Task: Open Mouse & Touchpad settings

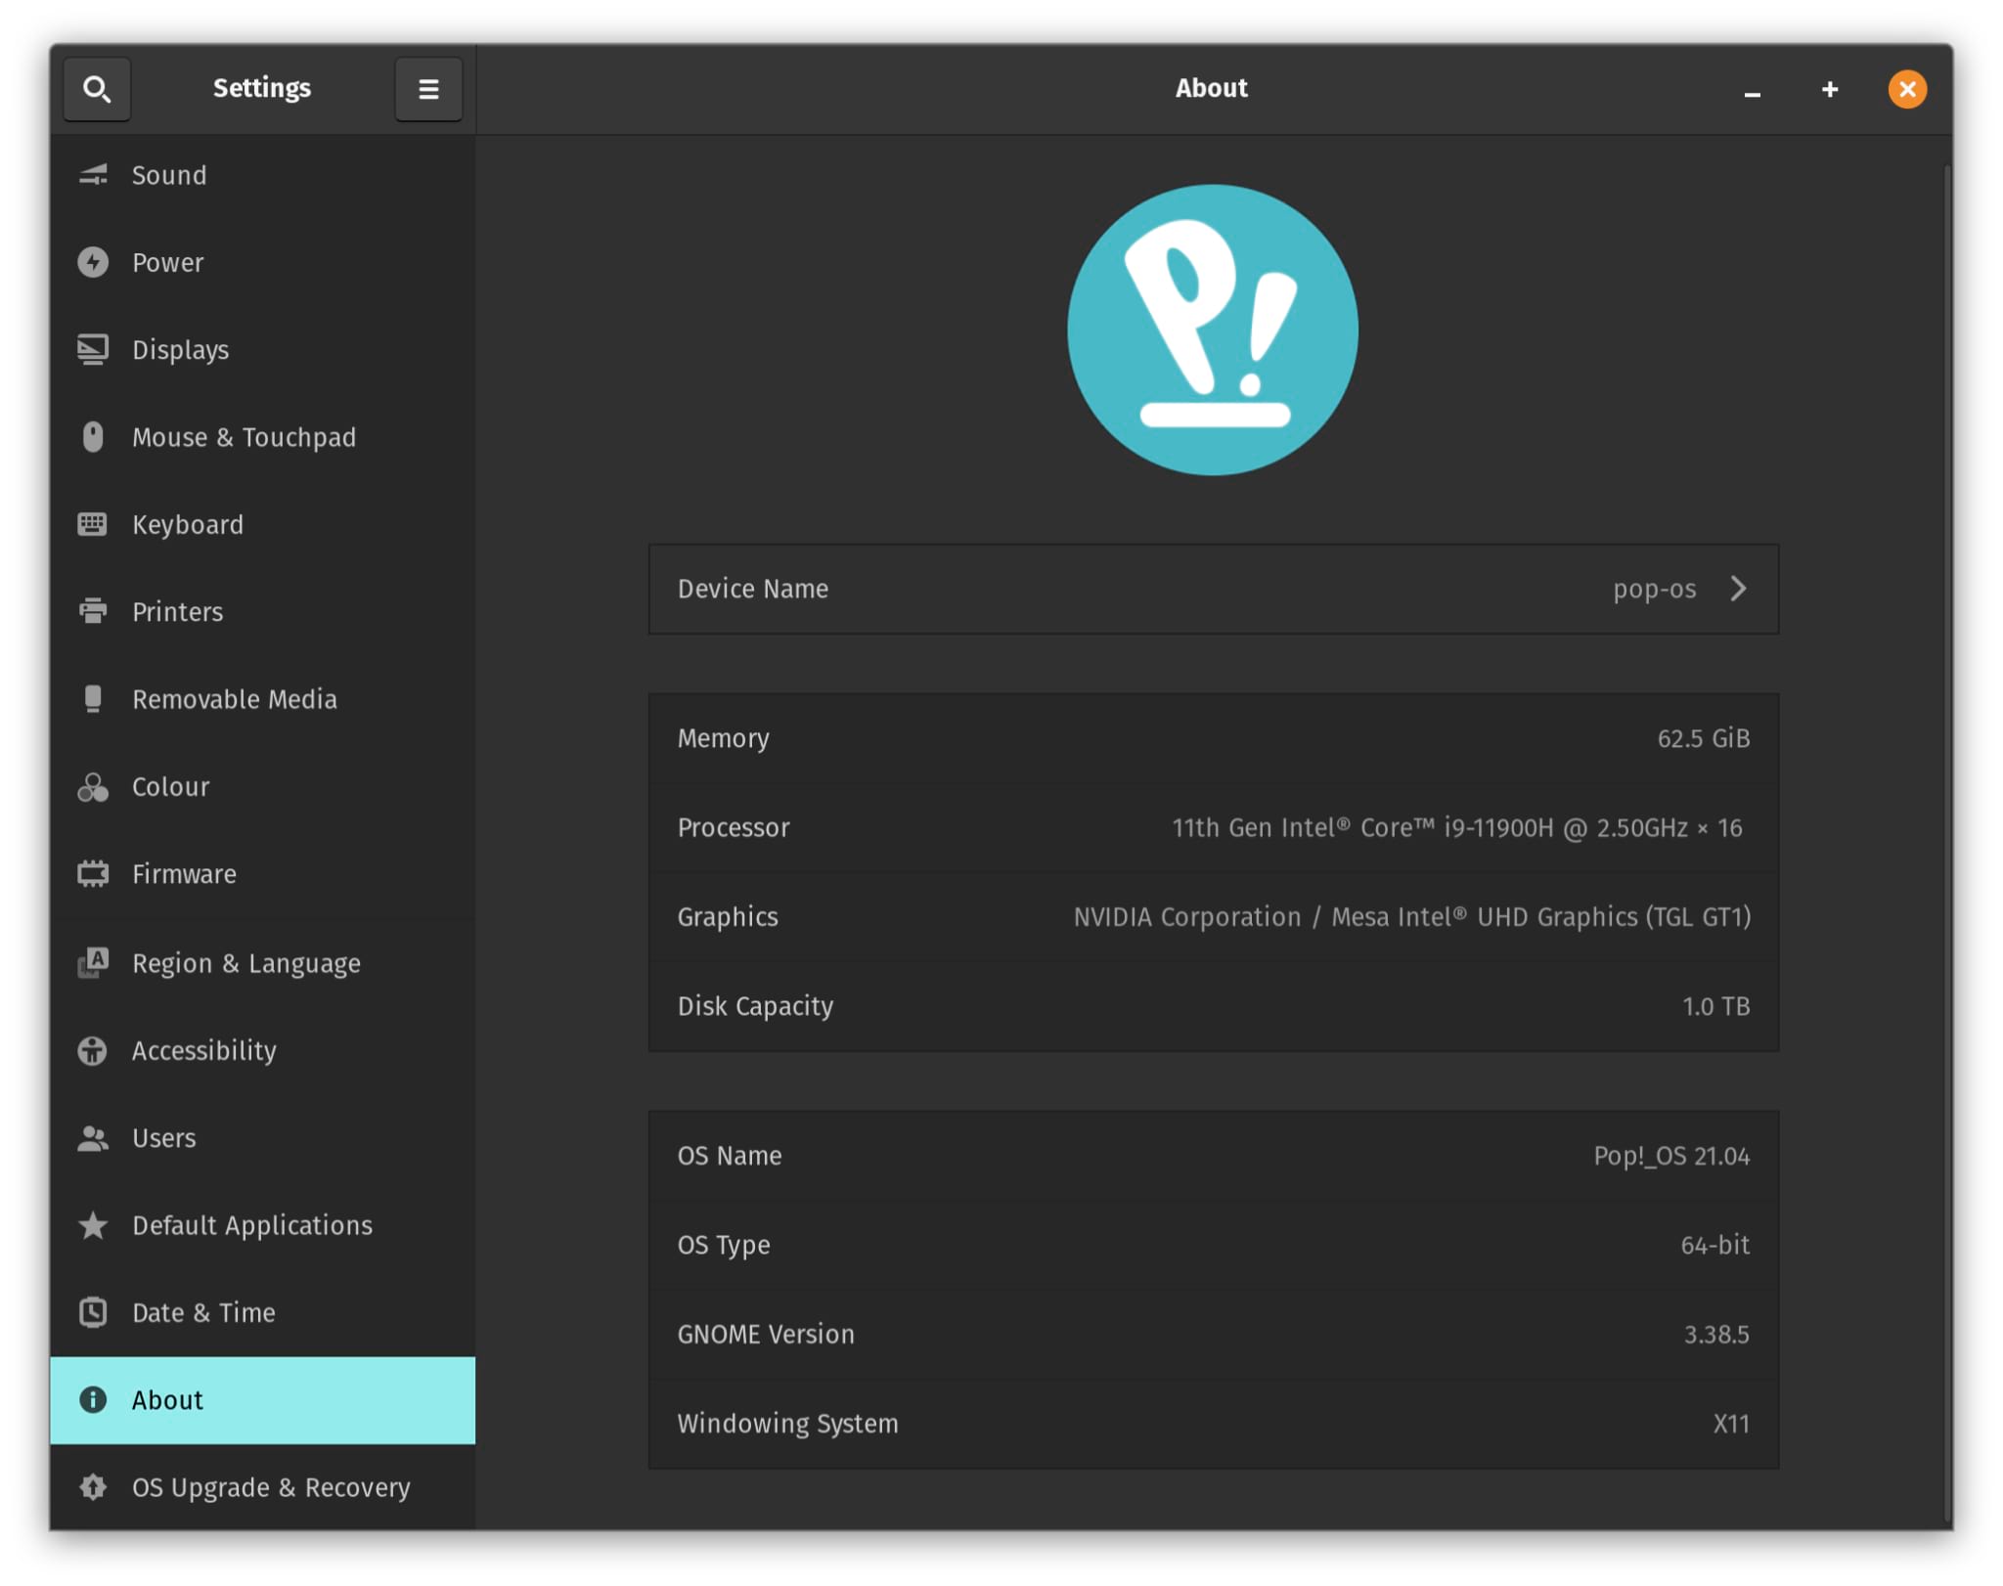Action: 262,436
